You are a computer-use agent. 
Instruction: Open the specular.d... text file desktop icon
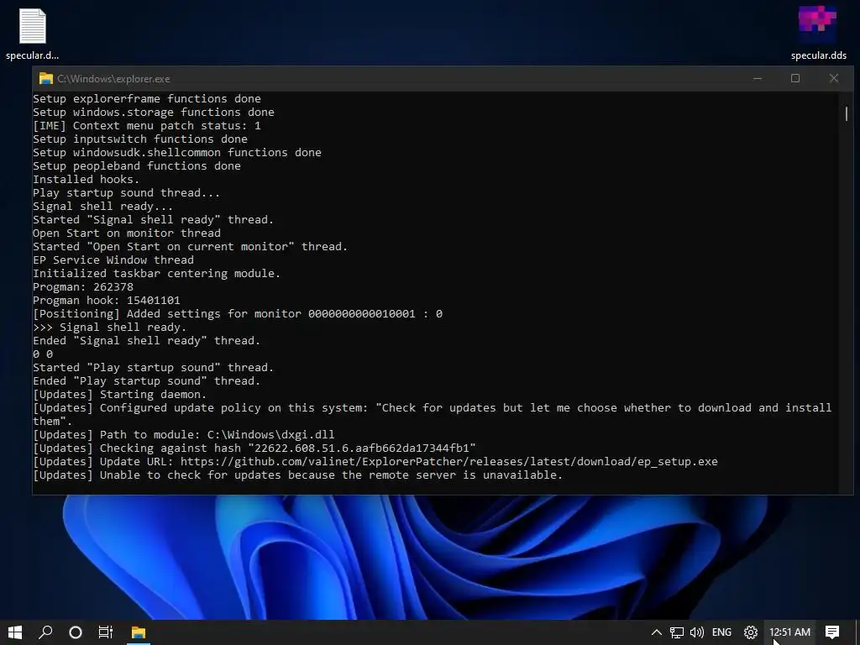[33, 34]
